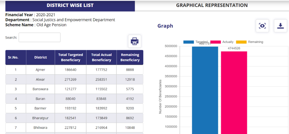Image resolution: width=289 pixels, height=134 pixels.
Task: Sort by the District column header
Action: pyautogui.click(x=41, y=57)
